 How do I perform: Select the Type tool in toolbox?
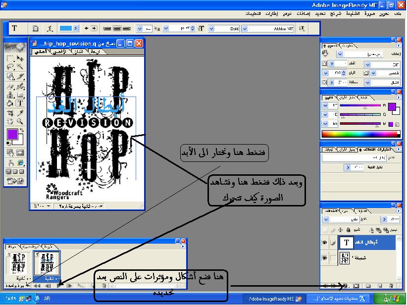20,103
